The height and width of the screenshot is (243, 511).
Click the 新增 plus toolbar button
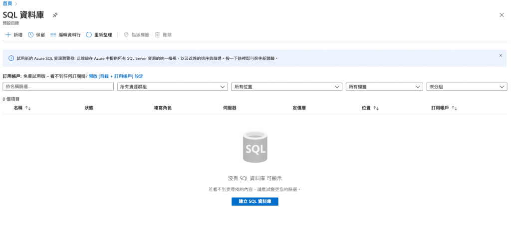pos(14,35)
